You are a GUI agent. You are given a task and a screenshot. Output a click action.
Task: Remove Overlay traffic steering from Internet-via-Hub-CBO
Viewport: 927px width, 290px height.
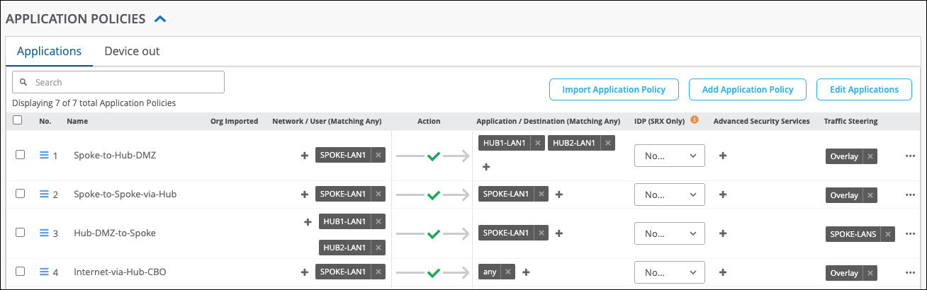870,273
